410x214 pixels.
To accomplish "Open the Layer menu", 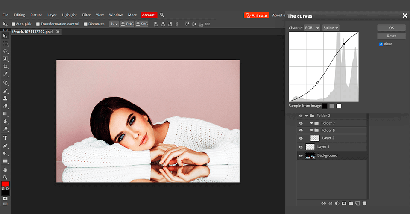I will (x=52, y=15).
